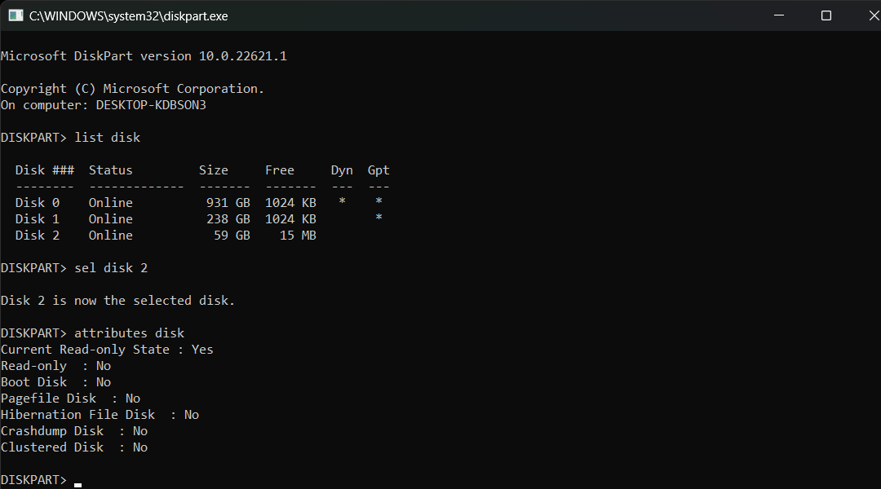
Task: Click 'Online' status of Disk 1
Action: click(111, 219)
